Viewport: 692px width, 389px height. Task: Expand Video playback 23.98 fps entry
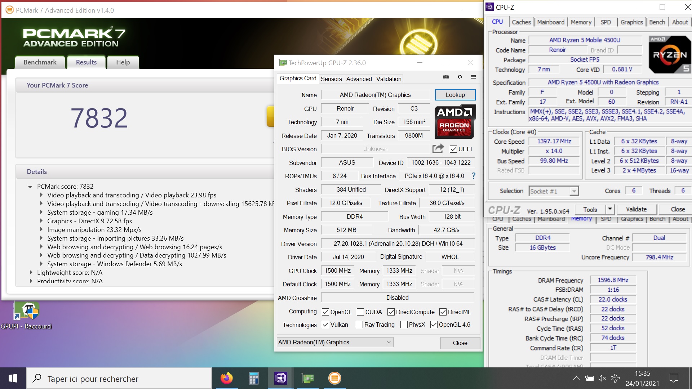pos(41,195)
